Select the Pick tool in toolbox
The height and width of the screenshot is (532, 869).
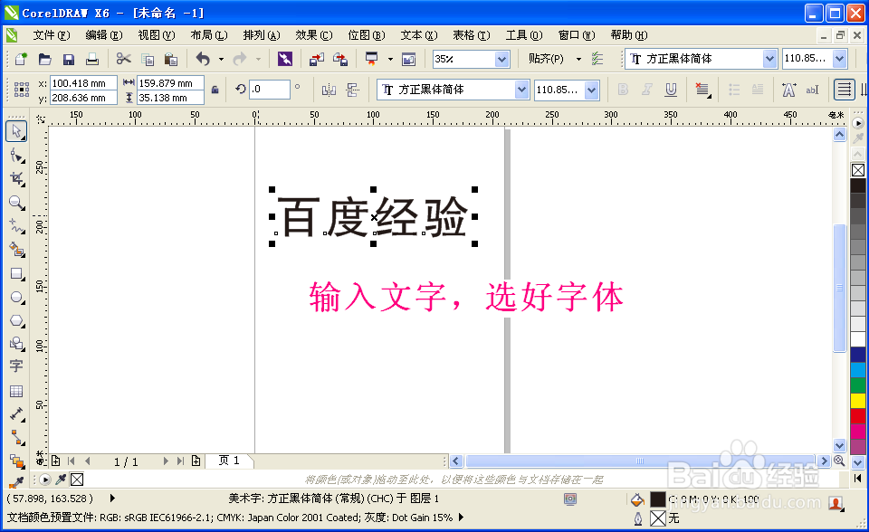[x=16, y=132]
